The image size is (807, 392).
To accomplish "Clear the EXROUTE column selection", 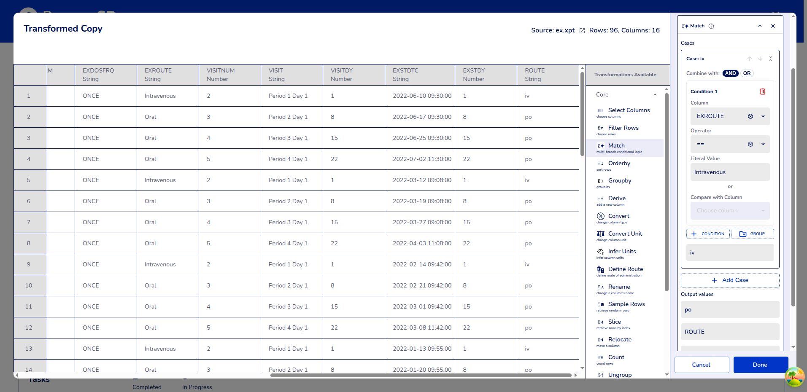I will tap(750, 116).
